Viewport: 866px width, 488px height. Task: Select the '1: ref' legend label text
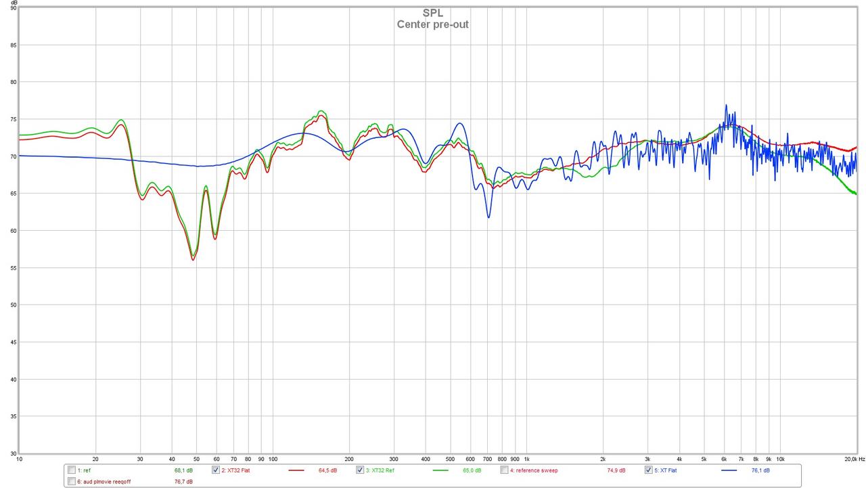(84, 470)
